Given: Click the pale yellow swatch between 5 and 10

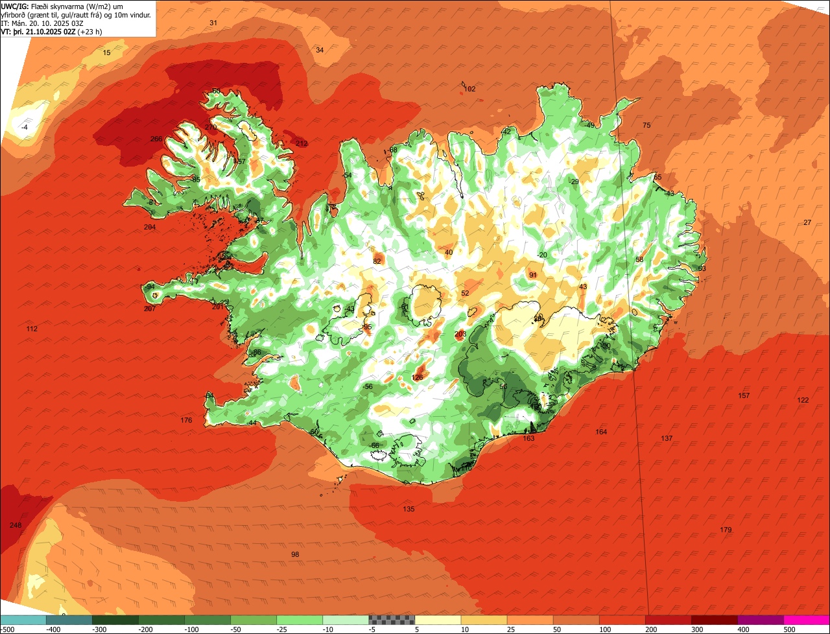Looking at the screenshot, I should pyautogui.click(x=438, y=620).
